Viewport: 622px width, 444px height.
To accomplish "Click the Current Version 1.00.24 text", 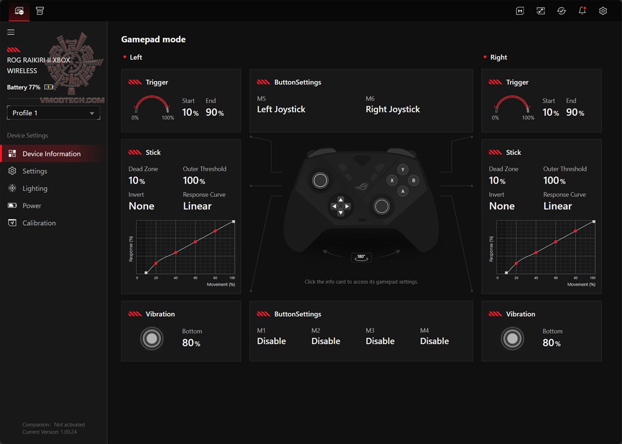I will click(50, 432).
